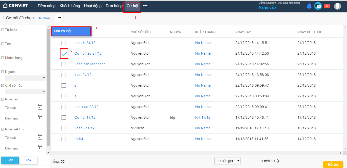347x168 pixels.
Task: Click the CRMVIET logo
Action: pos(15,6)
